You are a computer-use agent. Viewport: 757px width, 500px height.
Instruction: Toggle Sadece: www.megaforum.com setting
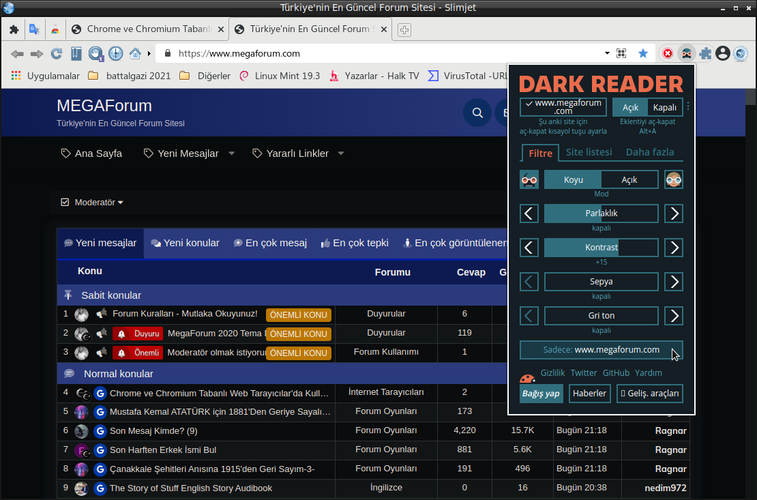coord(601,350)
